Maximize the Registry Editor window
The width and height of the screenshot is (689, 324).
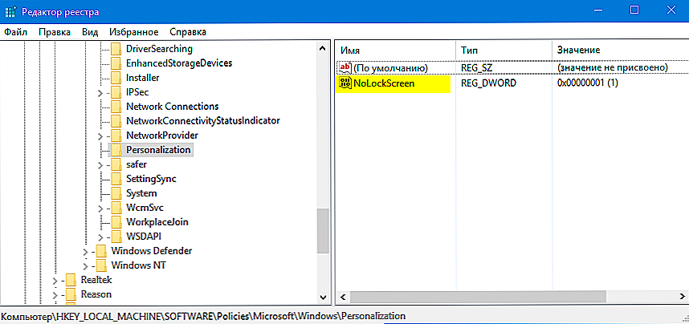click(634, 10)
